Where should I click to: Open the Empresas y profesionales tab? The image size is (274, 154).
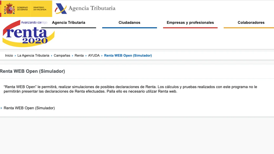(190, 22)
